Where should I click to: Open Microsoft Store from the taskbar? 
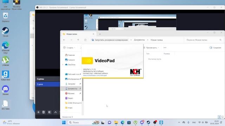pyautogui.click(x=129, y=122)
